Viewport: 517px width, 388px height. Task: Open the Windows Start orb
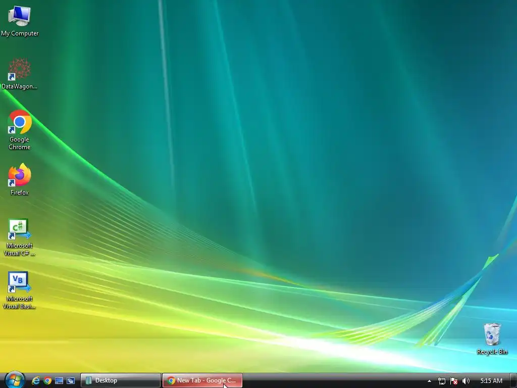pyautogui.click(x=15, y=380)
